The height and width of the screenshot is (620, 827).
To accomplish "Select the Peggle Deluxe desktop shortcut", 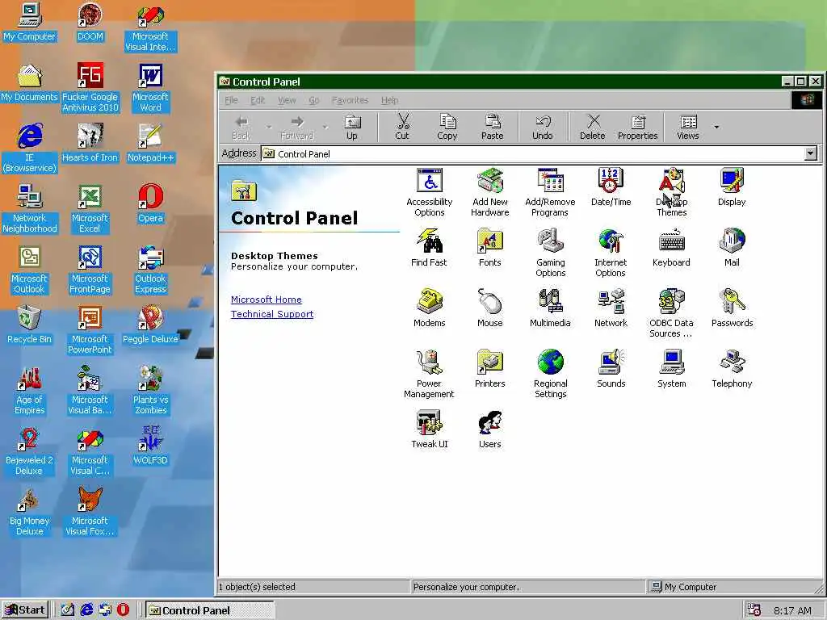I will pos(150,325).
